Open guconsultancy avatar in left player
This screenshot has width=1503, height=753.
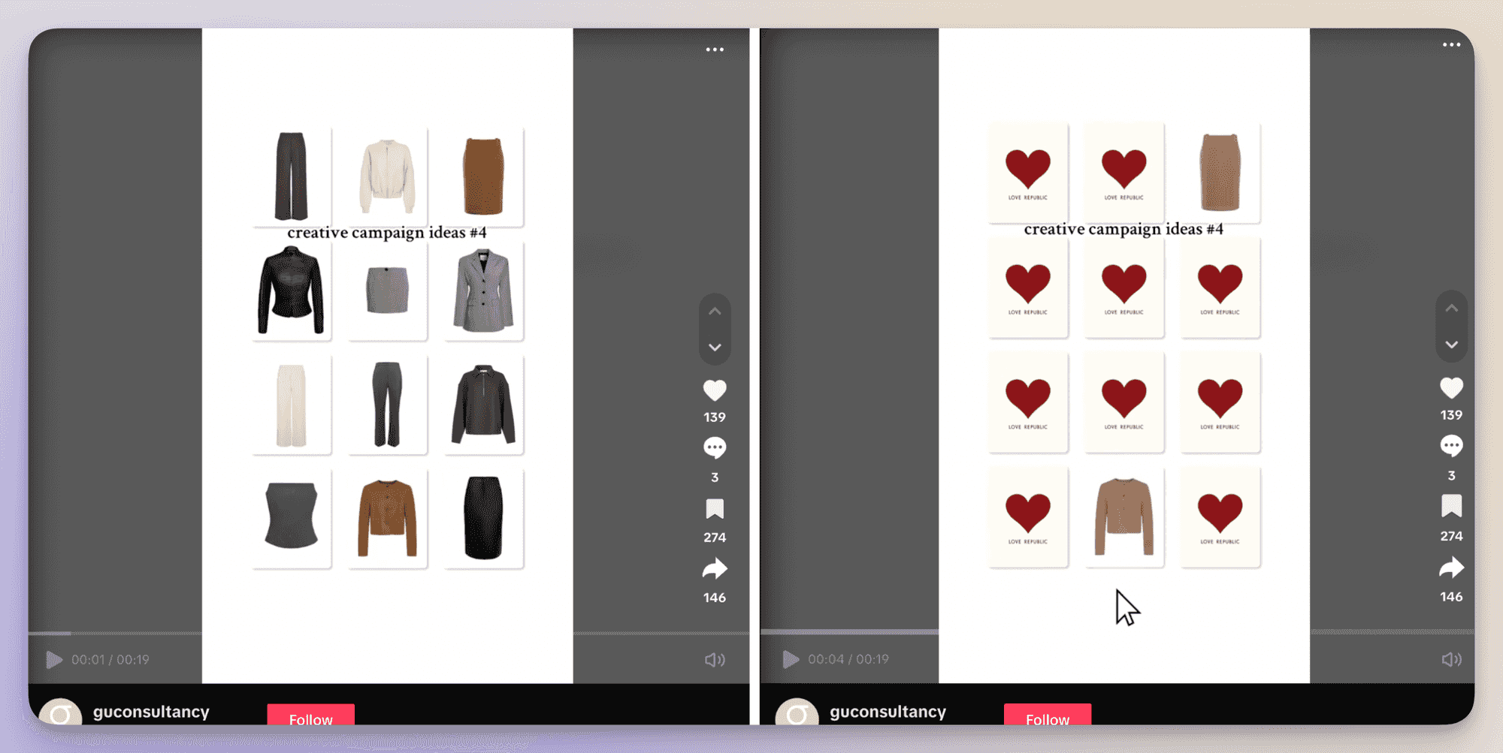[x=60, y=713]
